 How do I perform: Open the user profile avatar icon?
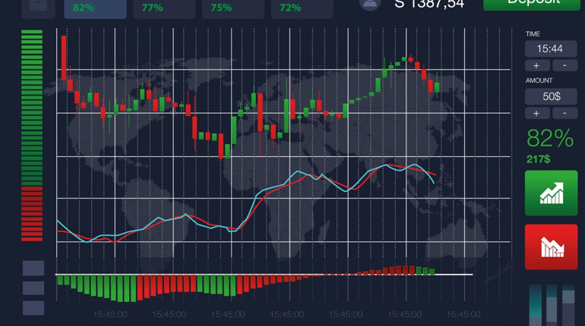tap(370, 5)
